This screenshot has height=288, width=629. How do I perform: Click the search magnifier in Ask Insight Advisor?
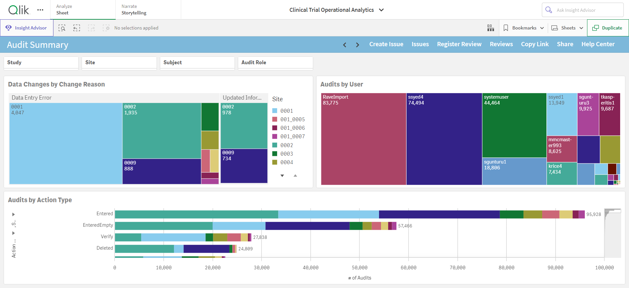pos(549,10)
